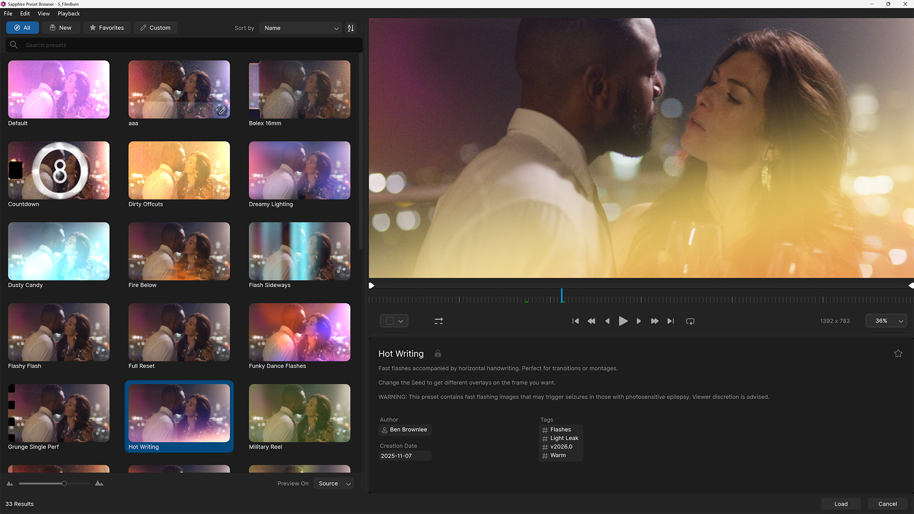Screen dimensions: 914x514
Task: Select the Flashy Flash preset
Action: coord(59,332)
